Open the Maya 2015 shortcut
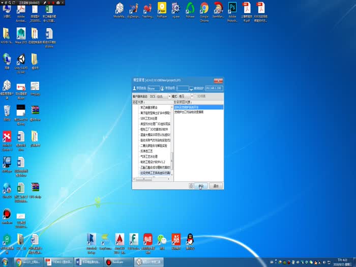Viewport: 356px width, 267px height. click(x=21, y=35)
